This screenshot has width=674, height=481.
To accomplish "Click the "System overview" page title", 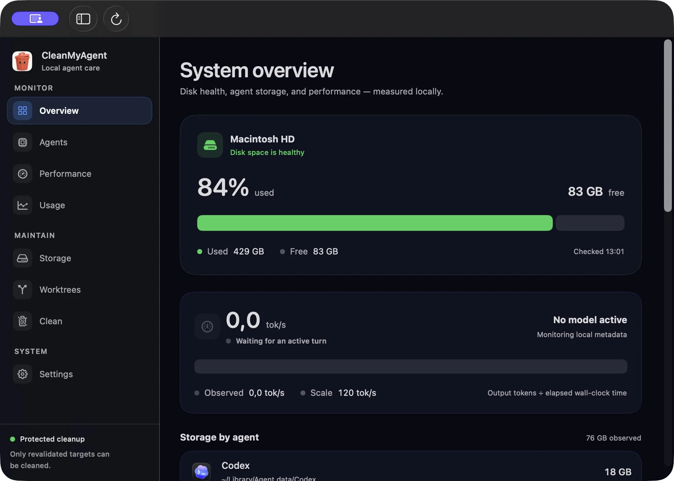I will pos(257,70).
